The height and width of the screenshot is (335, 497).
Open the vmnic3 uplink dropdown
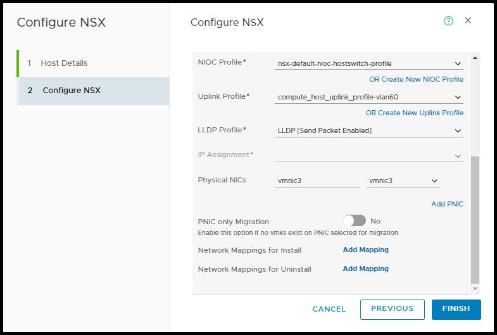tap(403, 180)
